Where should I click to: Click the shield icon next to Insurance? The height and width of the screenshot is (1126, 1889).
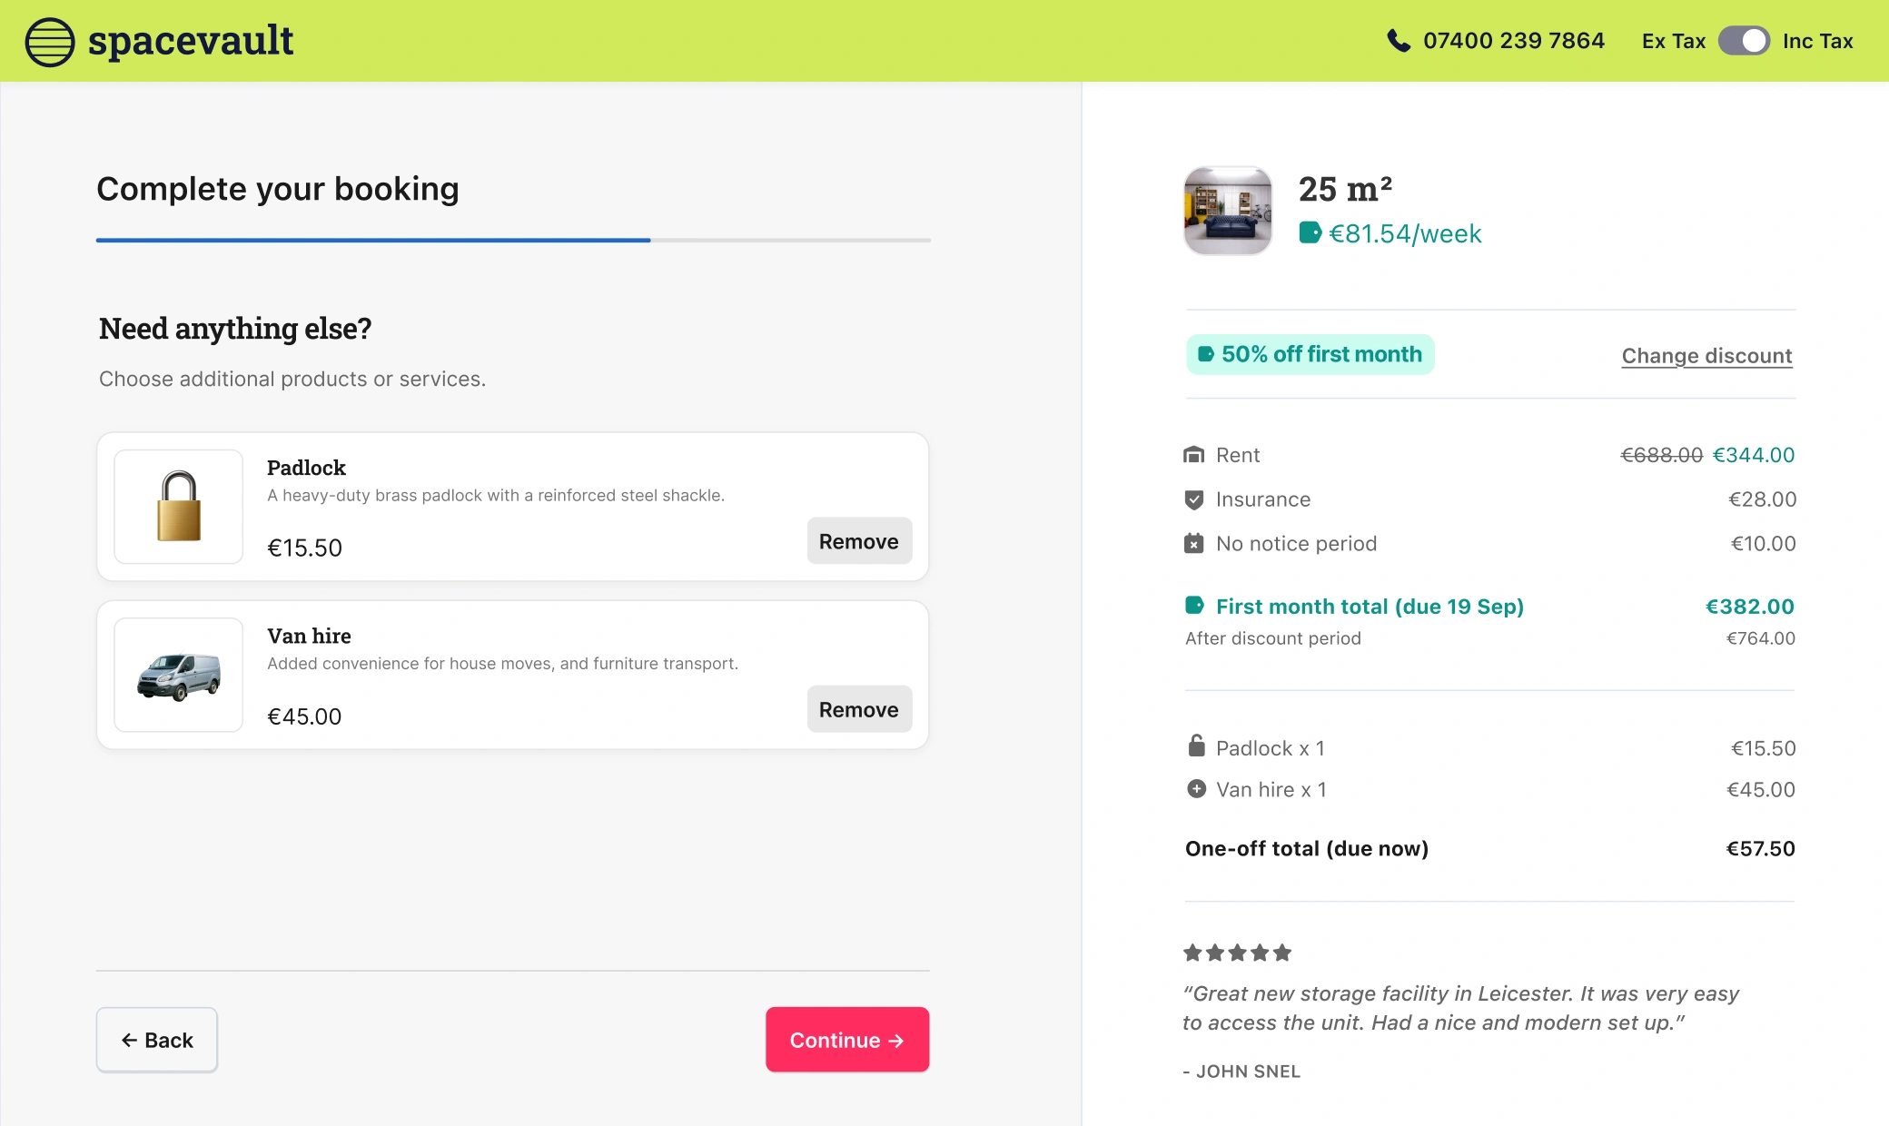coord(1194,499)
